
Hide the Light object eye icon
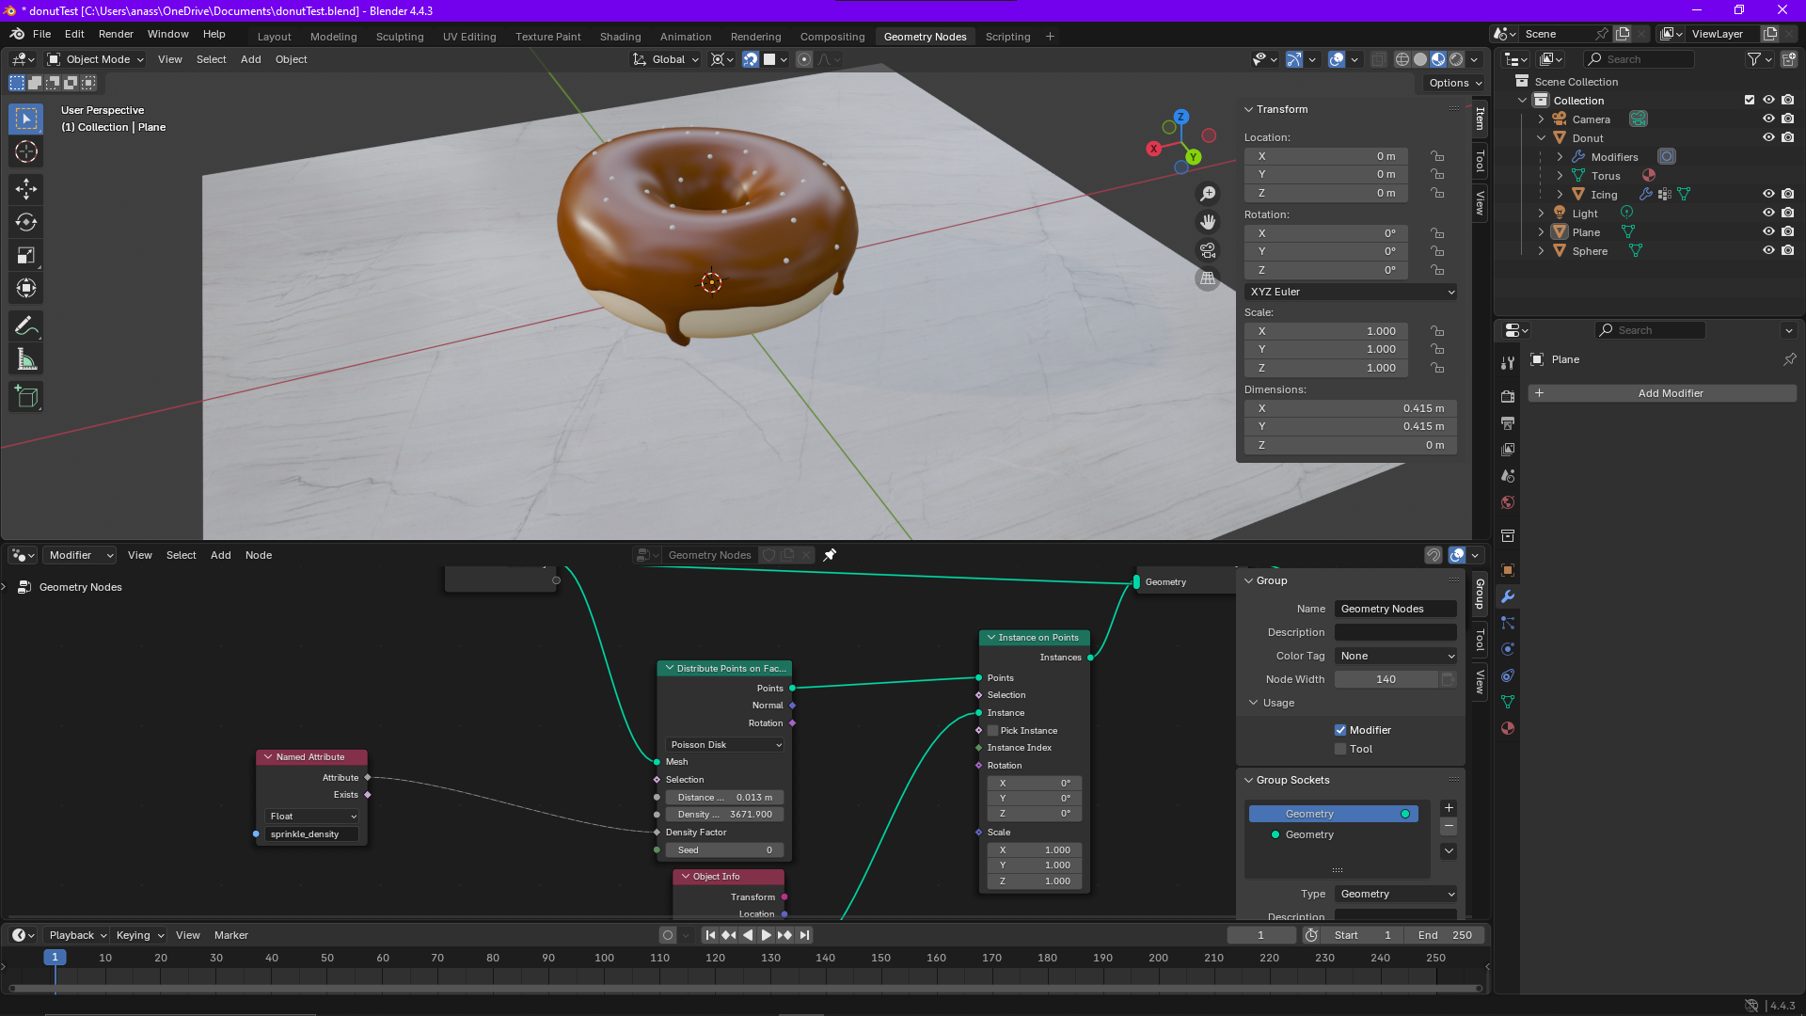coord(1768,213)
